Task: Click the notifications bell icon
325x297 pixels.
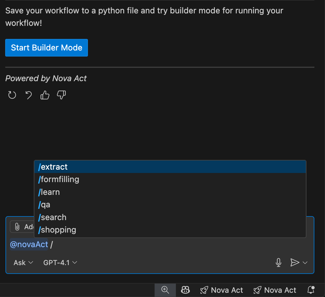Action: (311, 290)
